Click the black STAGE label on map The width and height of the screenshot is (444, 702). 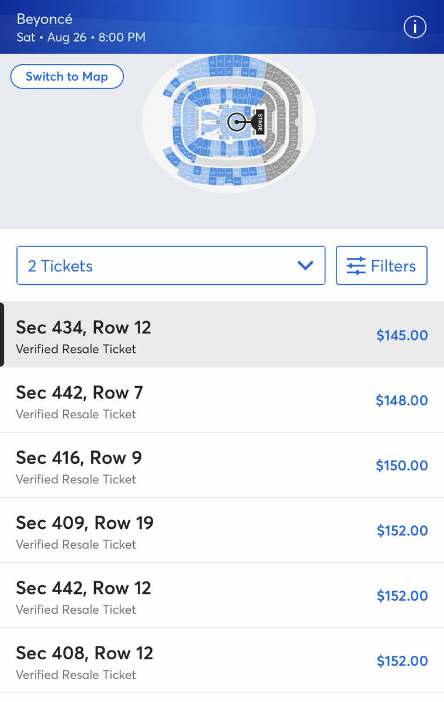pos(260,122)
